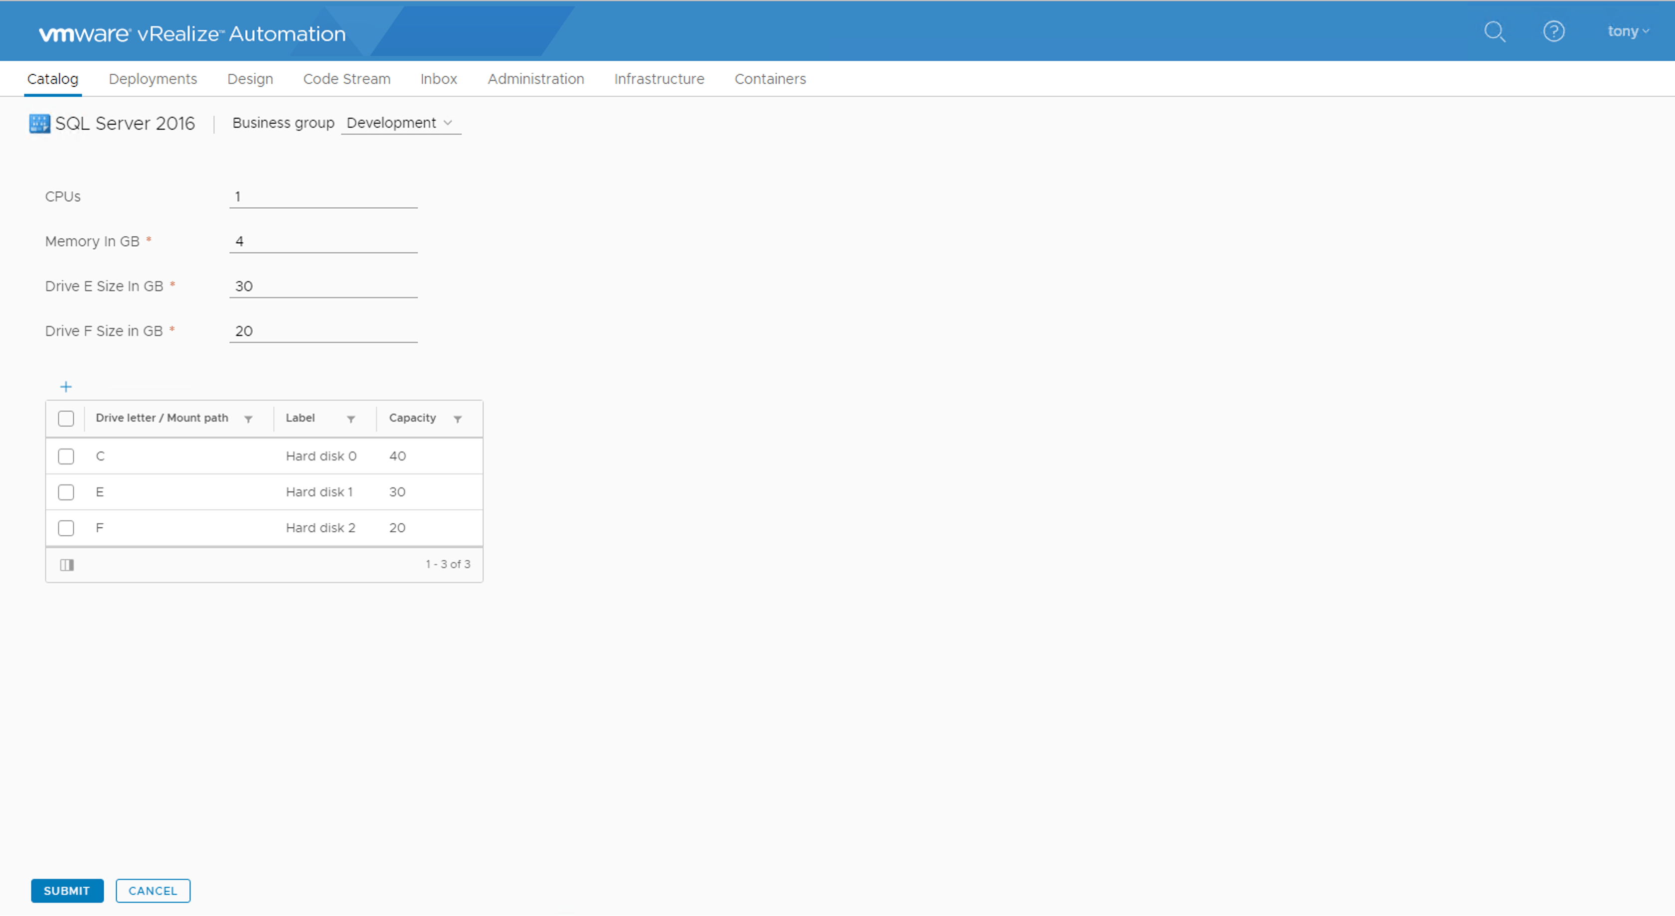Screen dimensions: 1675x916
Task: Open the help question mark icon
Action: coord(1553,31)
